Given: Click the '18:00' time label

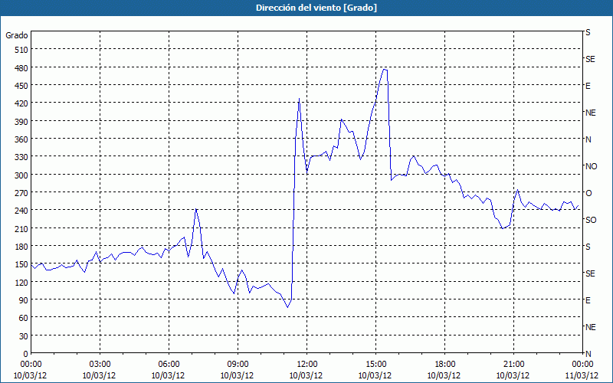Looking at the screenshot, I should (x=444, y=365).
